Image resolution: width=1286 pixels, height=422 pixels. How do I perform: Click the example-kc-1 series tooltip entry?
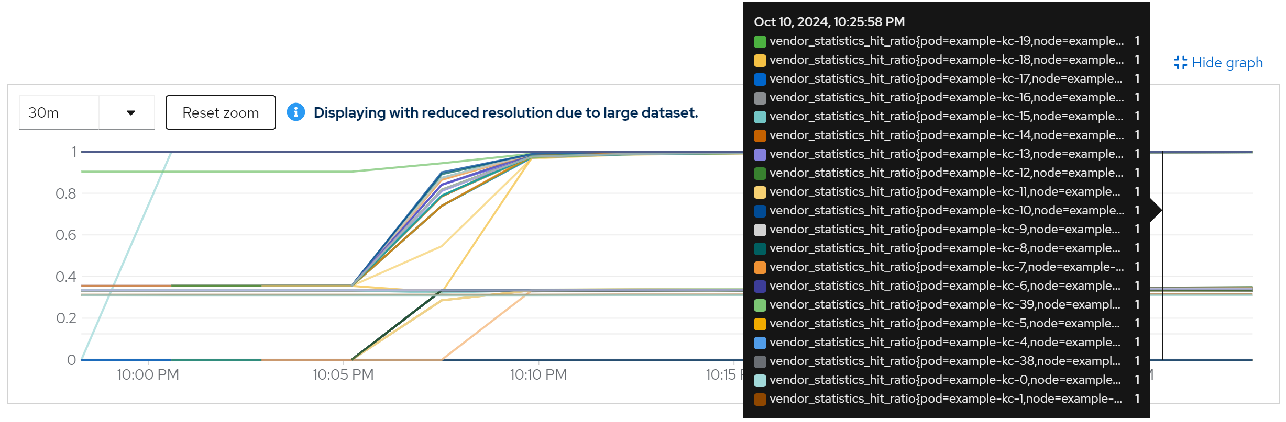tap(945, 398)
